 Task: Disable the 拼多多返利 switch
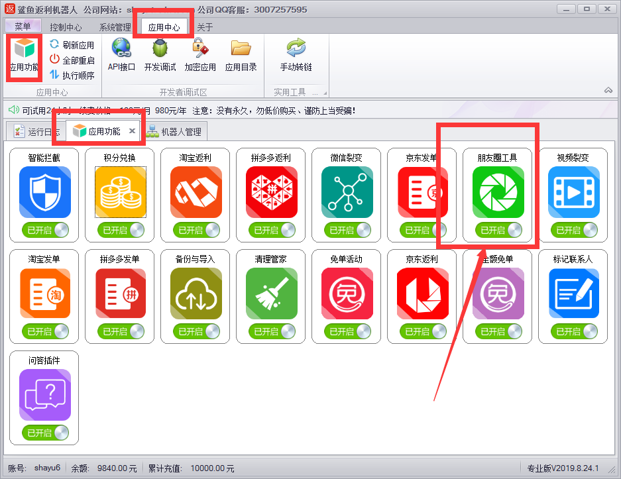[272, 230]
